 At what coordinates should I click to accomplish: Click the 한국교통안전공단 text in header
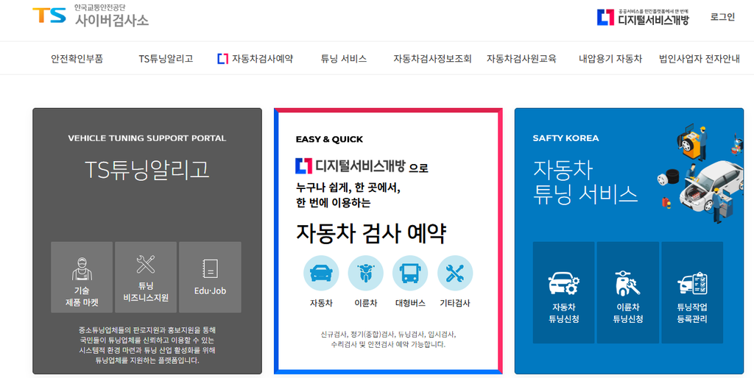pos(99,7)
